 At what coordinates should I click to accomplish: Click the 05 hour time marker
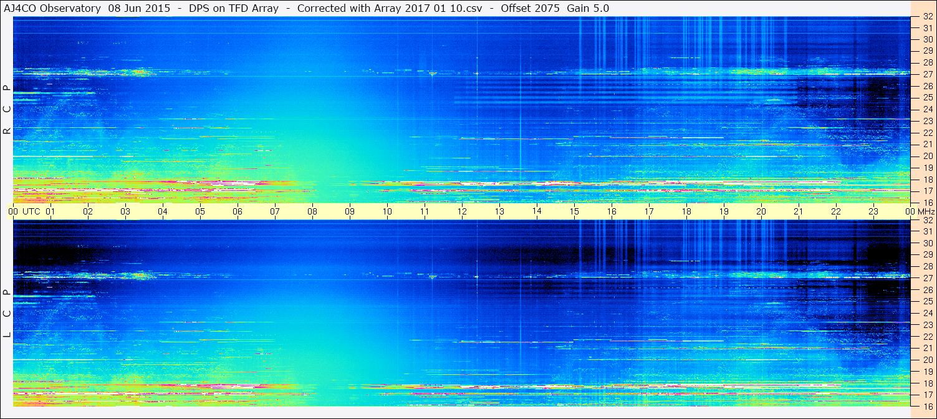pos(200,211)
